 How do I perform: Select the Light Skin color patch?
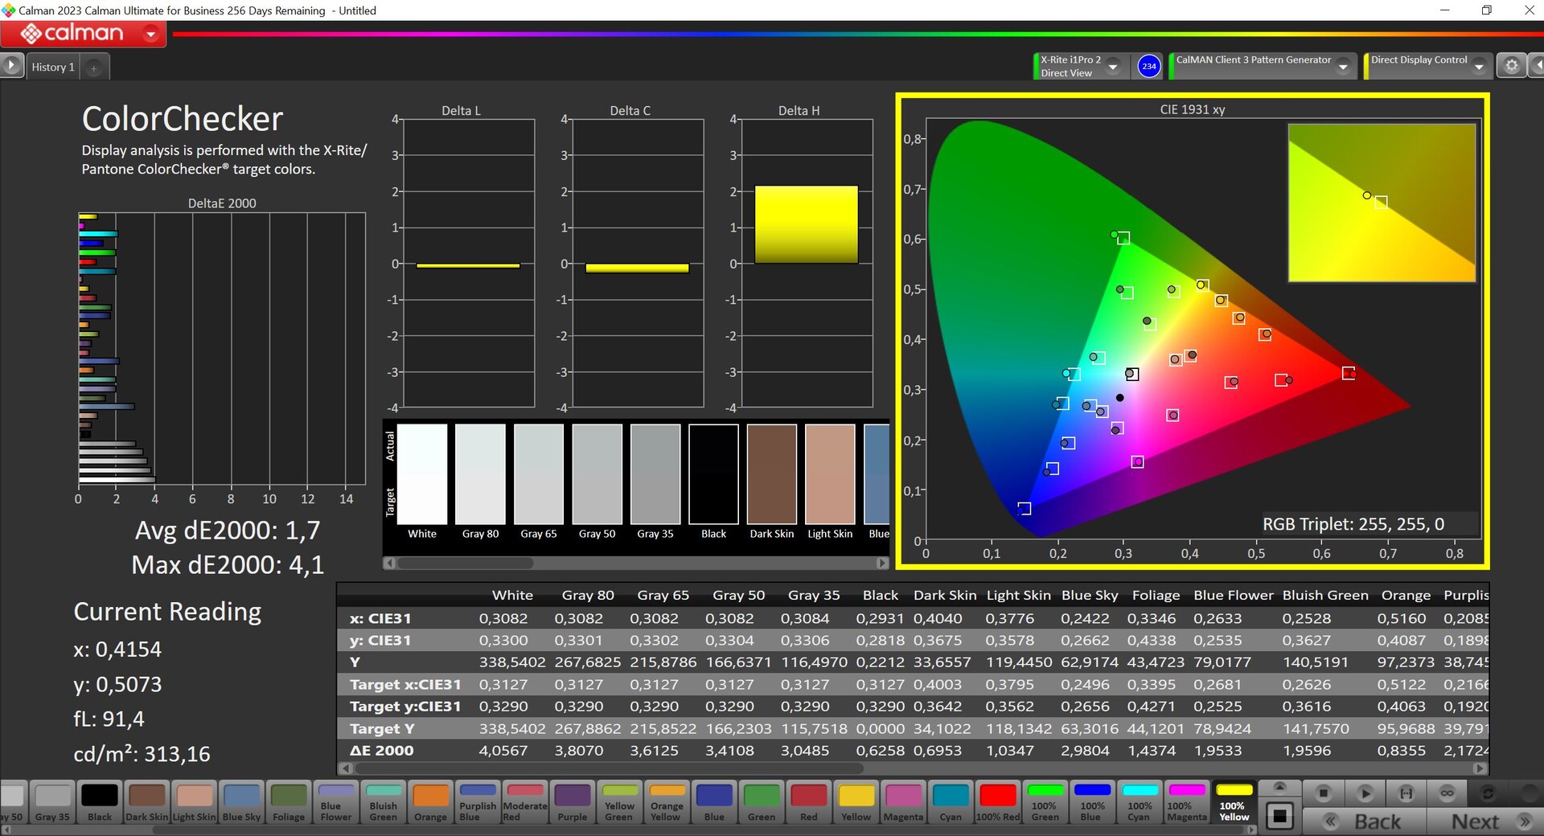195,802
